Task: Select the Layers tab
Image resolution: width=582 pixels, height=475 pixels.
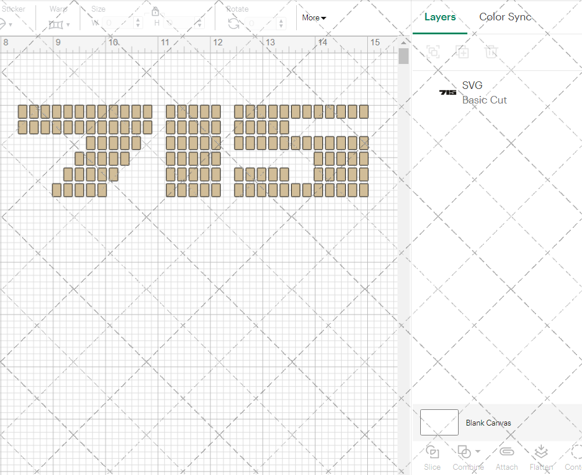Action: click(x=440, y=17)
